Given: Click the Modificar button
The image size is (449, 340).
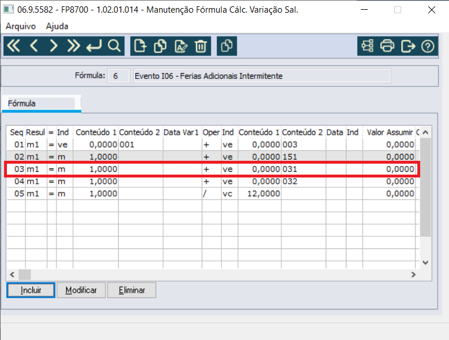Looking at the screenshot, I should (81, 290).
